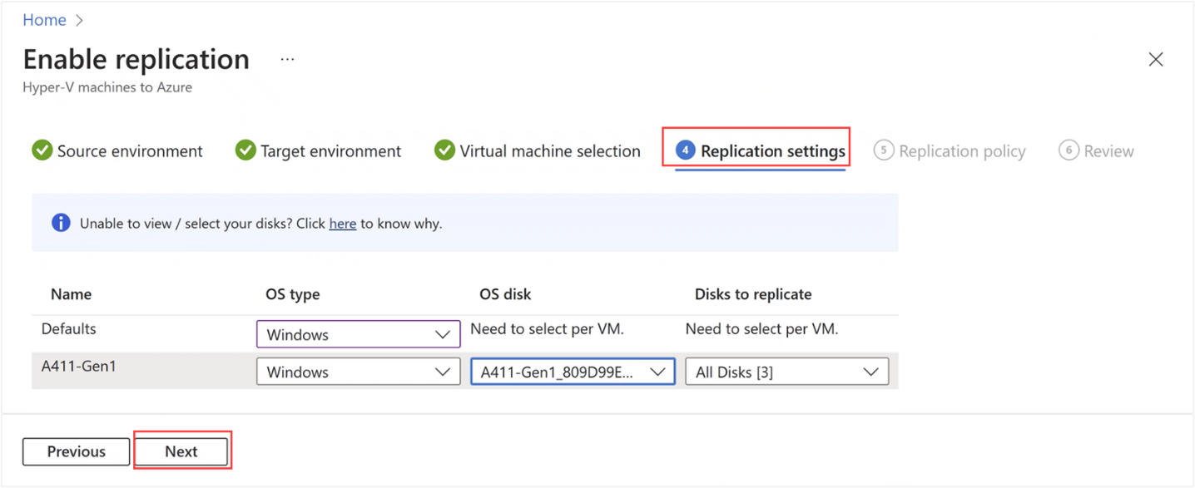Click the green checkmark on Source environment step
1195x488 pixels.
pos(42,150)
